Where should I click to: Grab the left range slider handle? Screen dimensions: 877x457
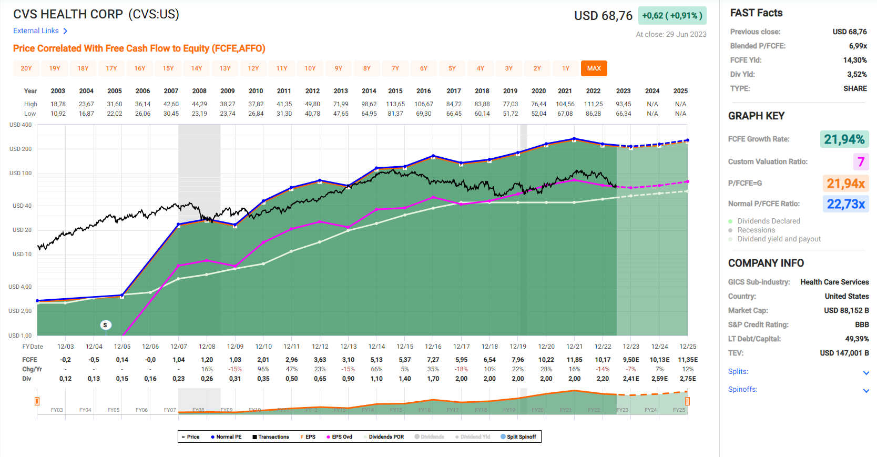click(37, 401)
